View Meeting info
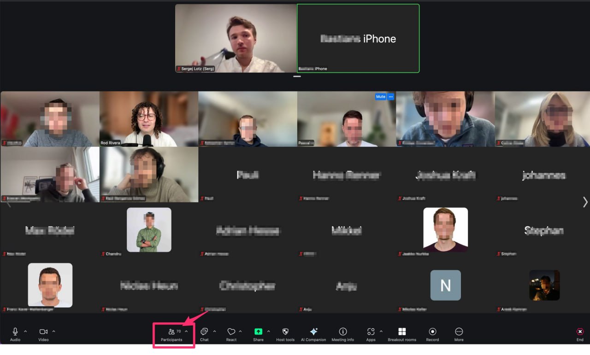 [342, 335]
